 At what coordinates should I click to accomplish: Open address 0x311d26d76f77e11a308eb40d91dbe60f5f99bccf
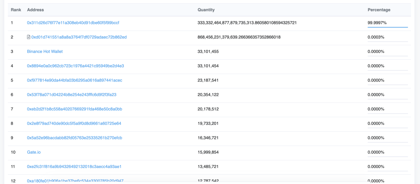click(x=73, y=23)
